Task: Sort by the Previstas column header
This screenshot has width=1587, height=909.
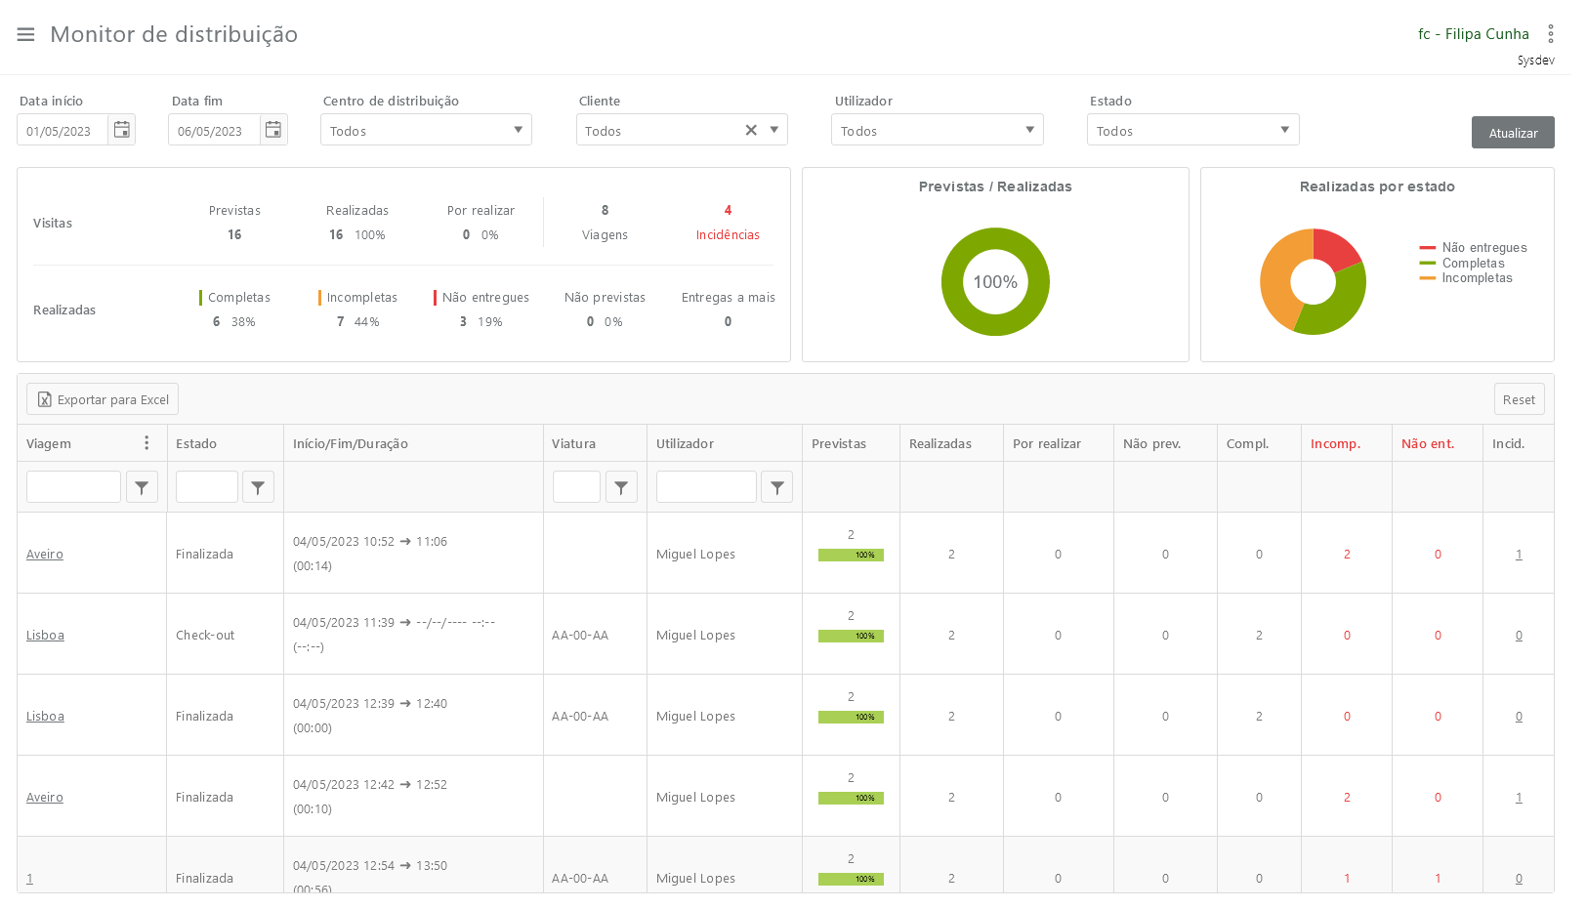Action: point(839,443)
